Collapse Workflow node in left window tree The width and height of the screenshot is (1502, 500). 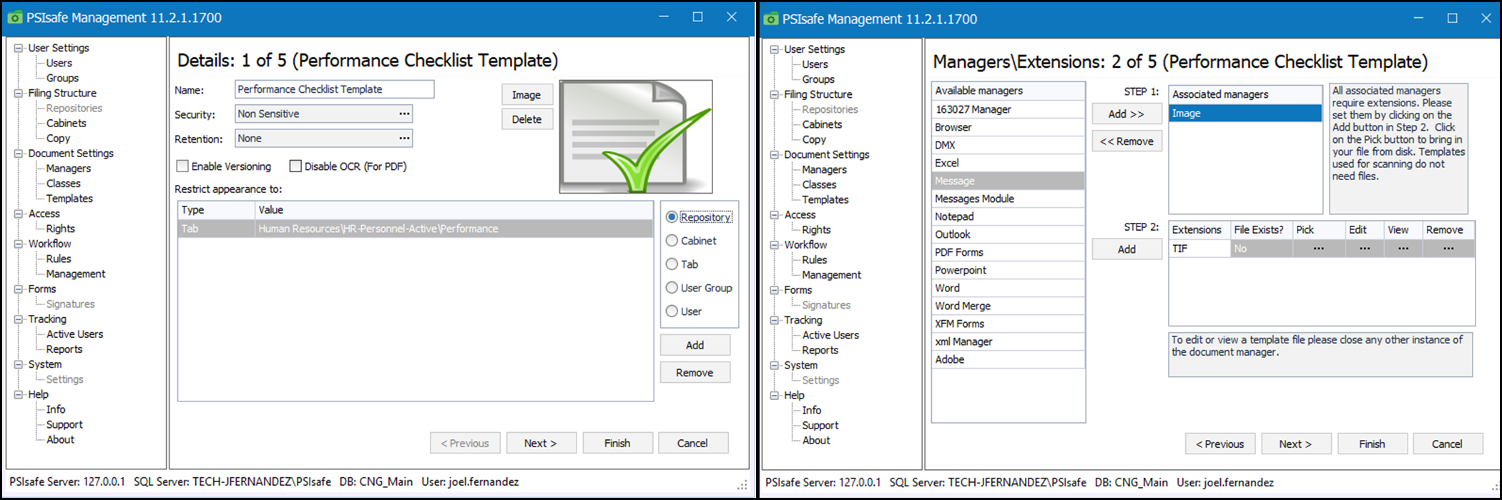[19, 244]
